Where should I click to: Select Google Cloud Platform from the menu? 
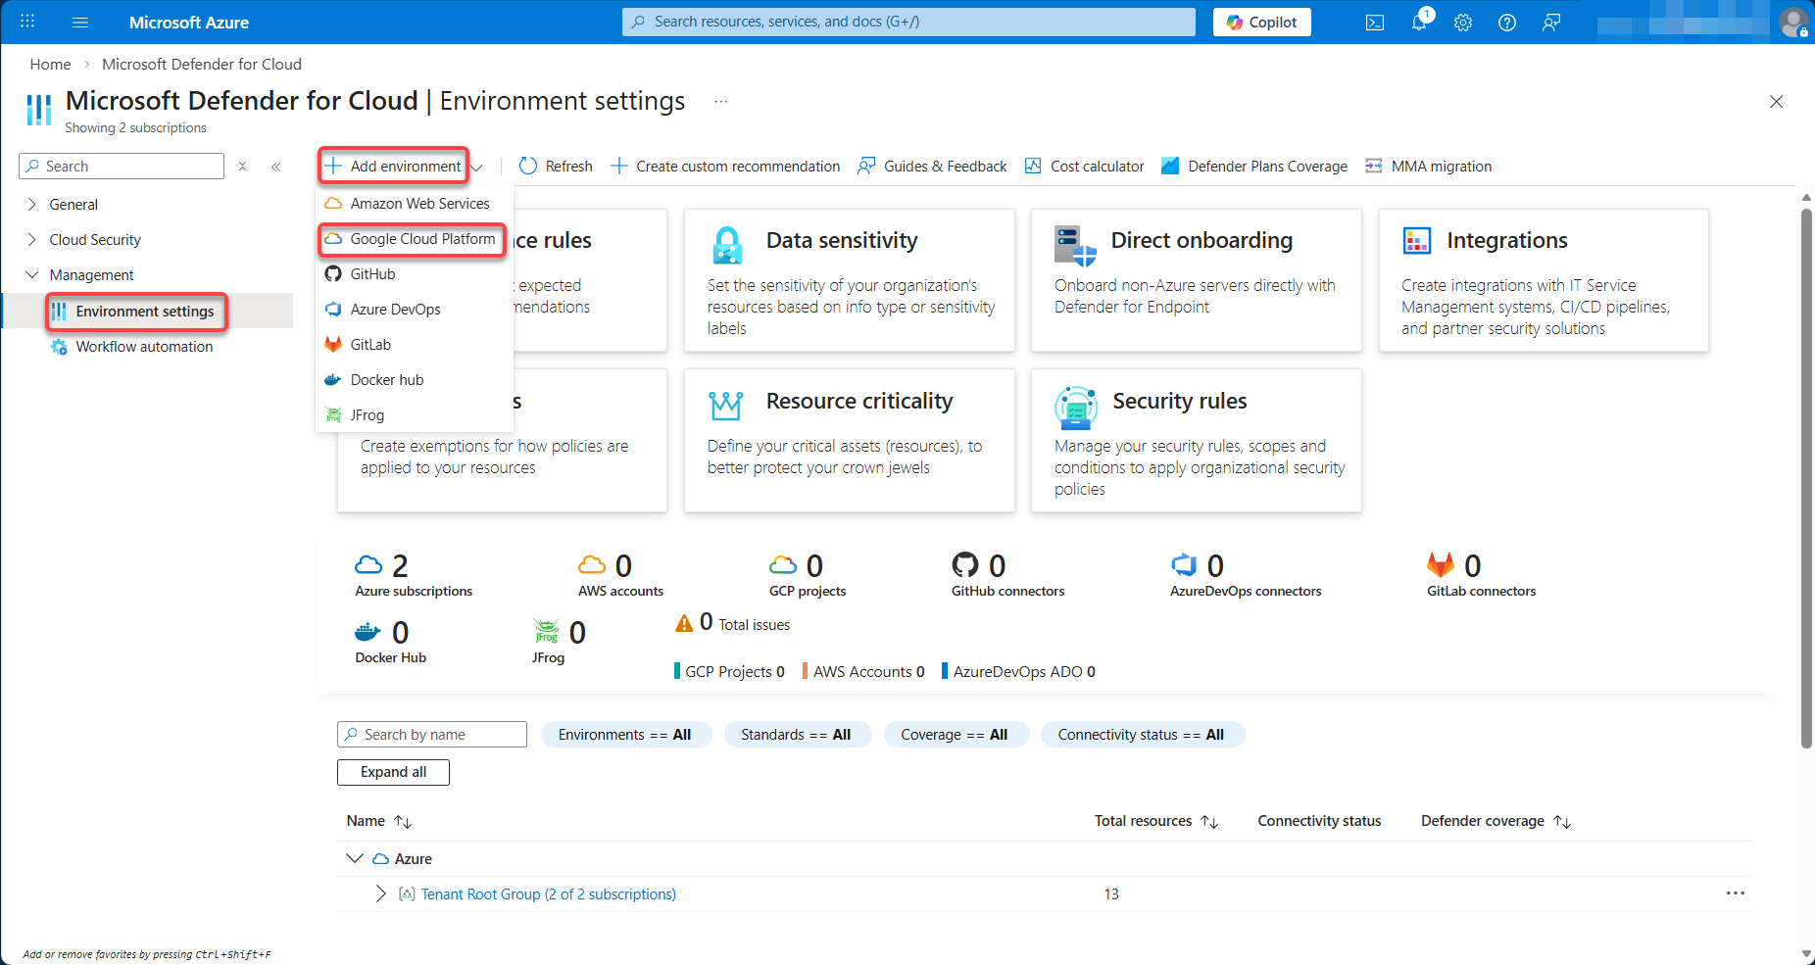coord(422,239)
